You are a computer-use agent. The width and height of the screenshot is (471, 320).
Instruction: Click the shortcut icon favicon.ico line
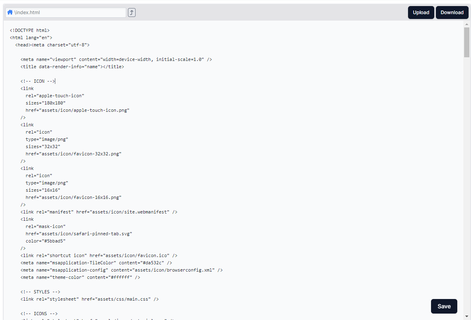tap(99, 255)
